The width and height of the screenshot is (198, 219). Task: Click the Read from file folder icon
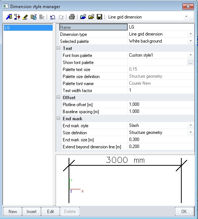click(83, 17)
